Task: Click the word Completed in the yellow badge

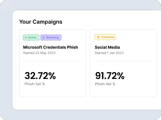Action: click(108, 37)
